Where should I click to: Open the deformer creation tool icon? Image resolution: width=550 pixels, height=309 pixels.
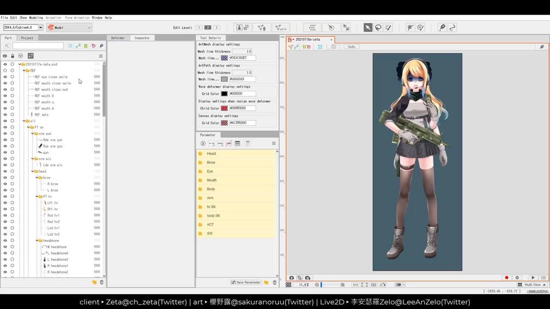346,27
